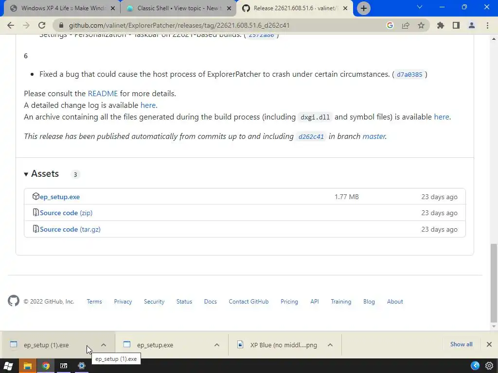Open the Chrome profile icon
This screenshot has width=498, height=373.
[x=472, y=25]
